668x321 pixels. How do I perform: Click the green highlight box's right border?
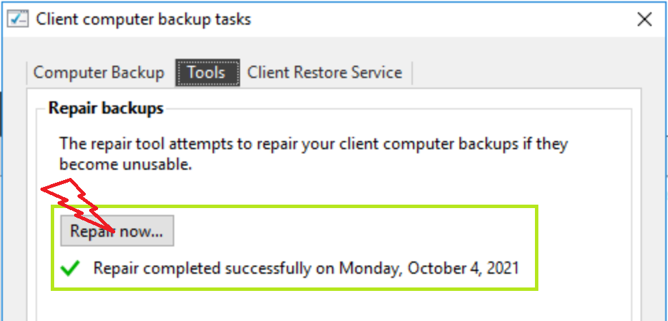click(x=538, y=248)
